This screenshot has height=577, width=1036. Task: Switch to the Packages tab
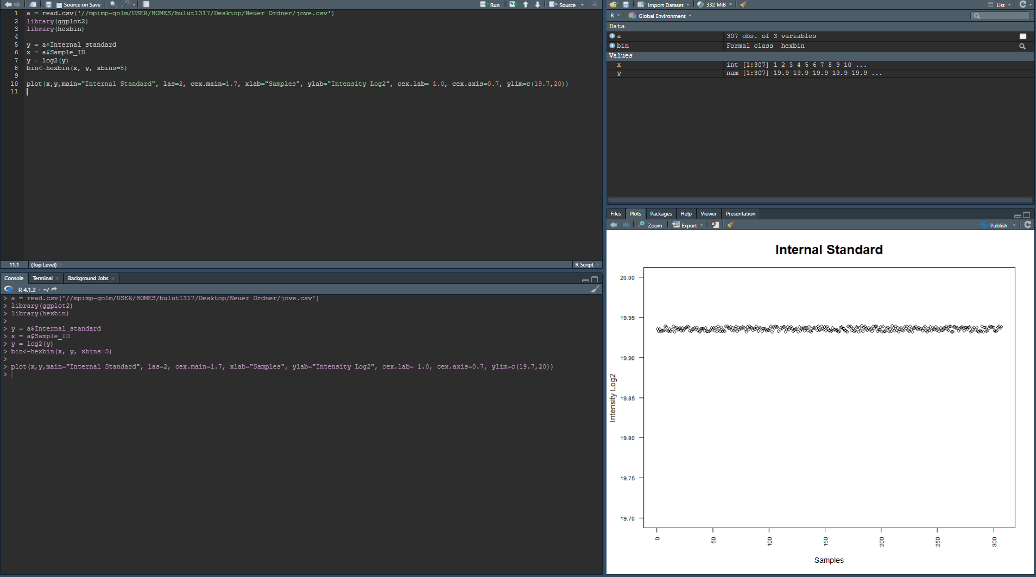pos(660,214)
